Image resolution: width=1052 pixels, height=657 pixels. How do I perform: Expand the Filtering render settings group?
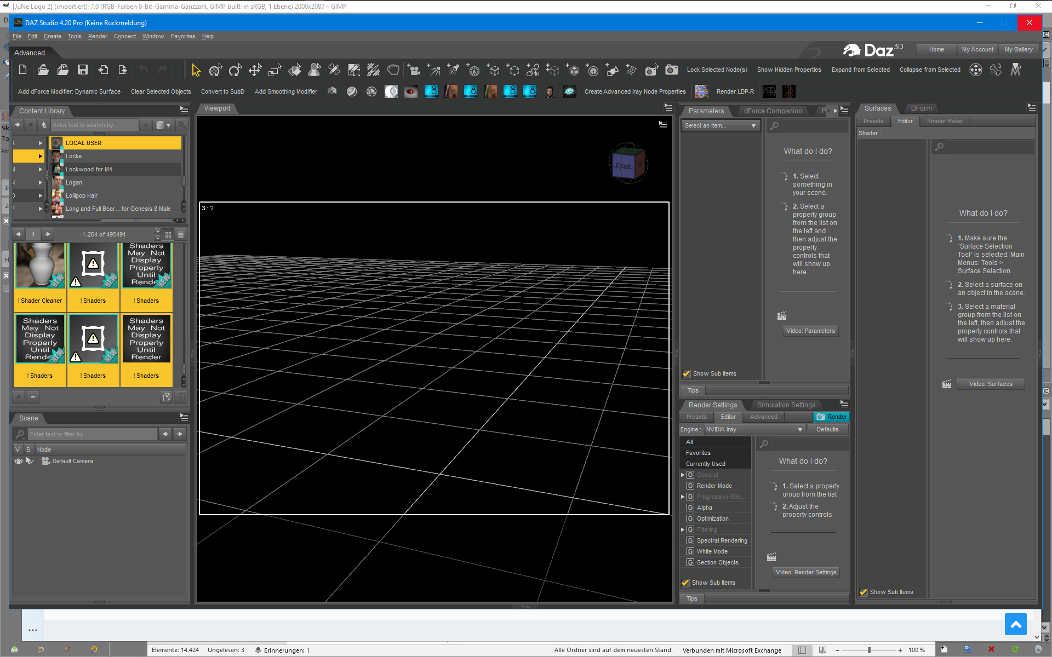pyautogui.click(x=683, y=529)
